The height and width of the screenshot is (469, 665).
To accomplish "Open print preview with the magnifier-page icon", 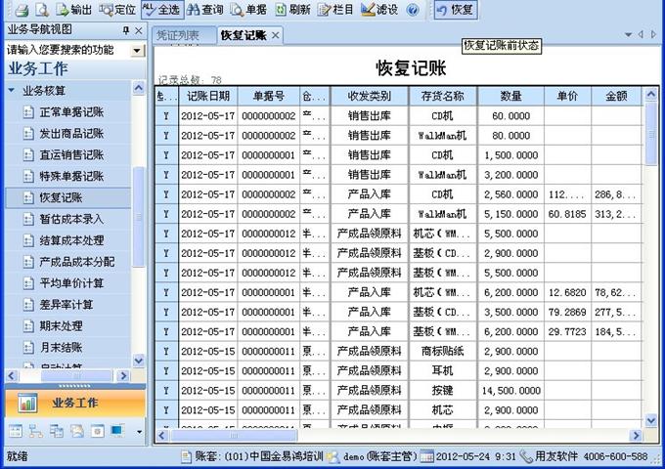I will (x=41, y=10).
